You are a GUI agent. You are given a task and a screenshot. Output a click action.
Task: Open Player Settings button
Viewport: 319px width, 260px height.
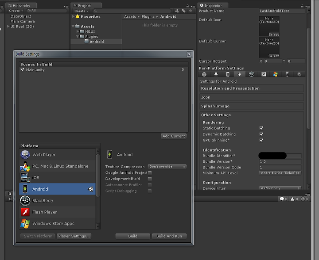(74, 236)
